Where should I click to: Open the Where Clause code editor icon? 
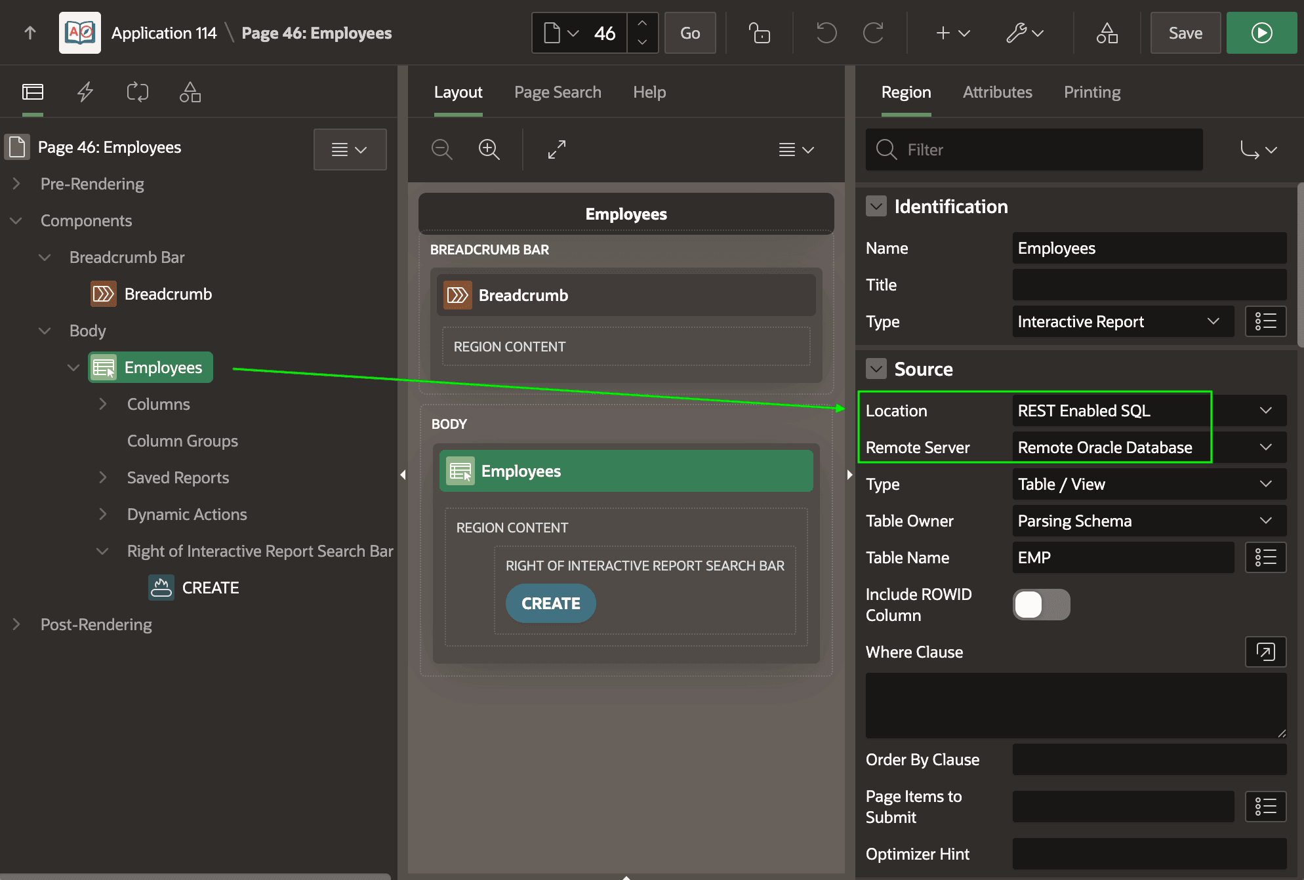pos(1265,652)
